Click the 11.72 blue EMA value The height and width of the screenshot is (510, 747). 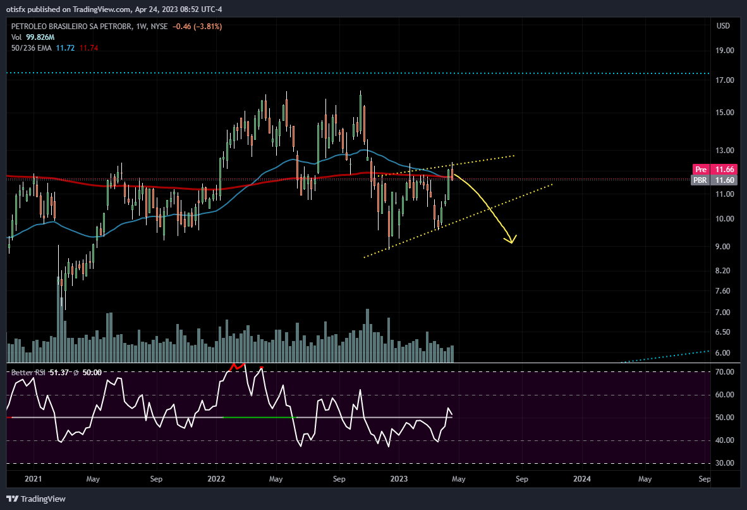(x=65, y=47)
